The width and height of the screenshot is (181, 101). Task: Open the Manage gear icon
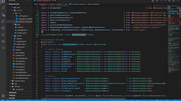click(x=3, y=96)
